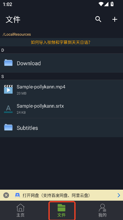Go to the 我的 profile tab
This screenshot has height=220, width=123.
tap(102, 210)
